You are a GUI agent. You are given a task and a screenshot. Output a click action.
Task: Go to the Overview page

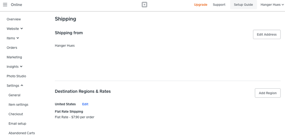point(14,19)
